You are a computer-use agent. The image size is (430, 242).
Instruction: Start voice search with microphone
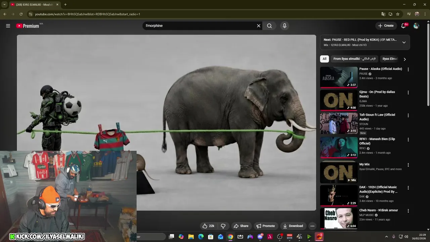[285, 26]
